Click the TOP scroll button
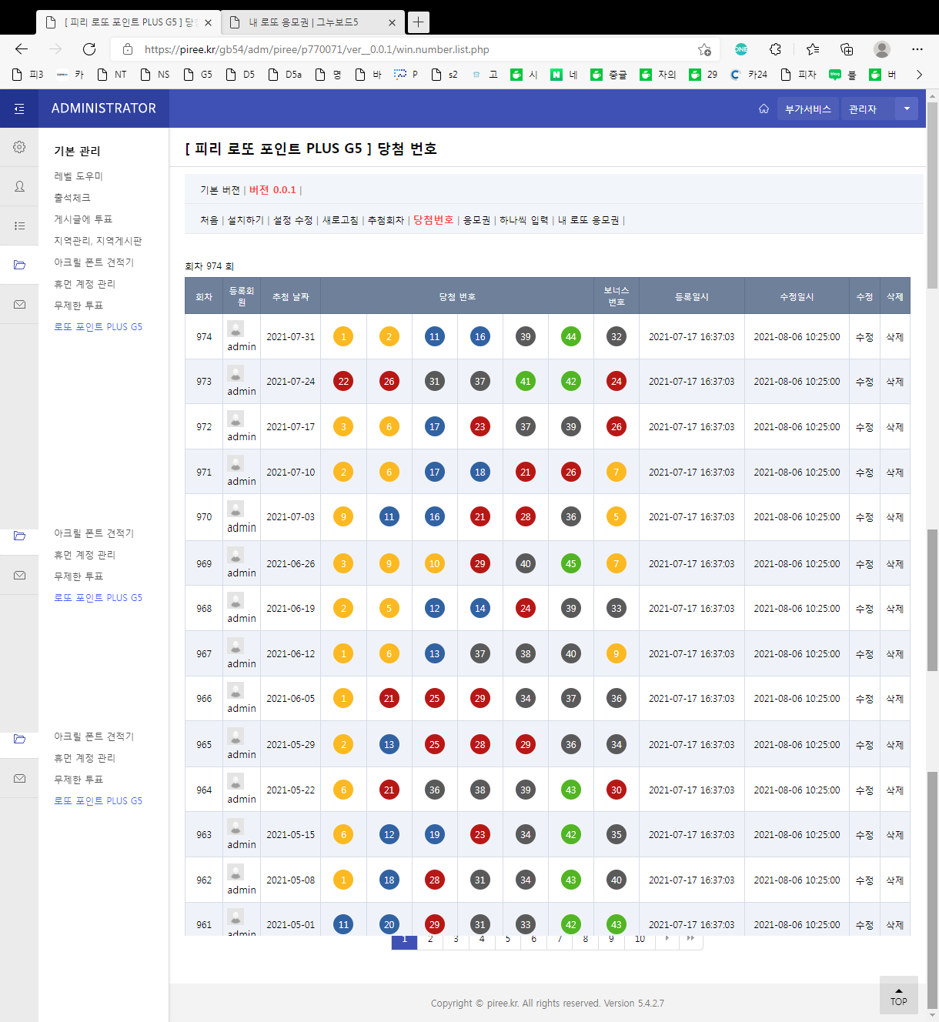Screen dimensions: 939x1022 [898, 995]
